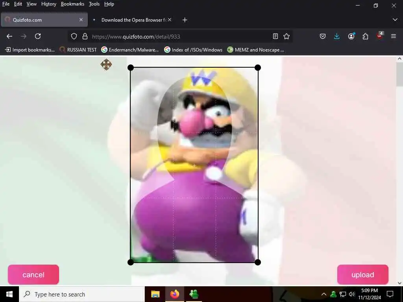The image size is (403, 302).
Task: Open Index of /ISOs/Windows bookmark
Action: point(193,50)
